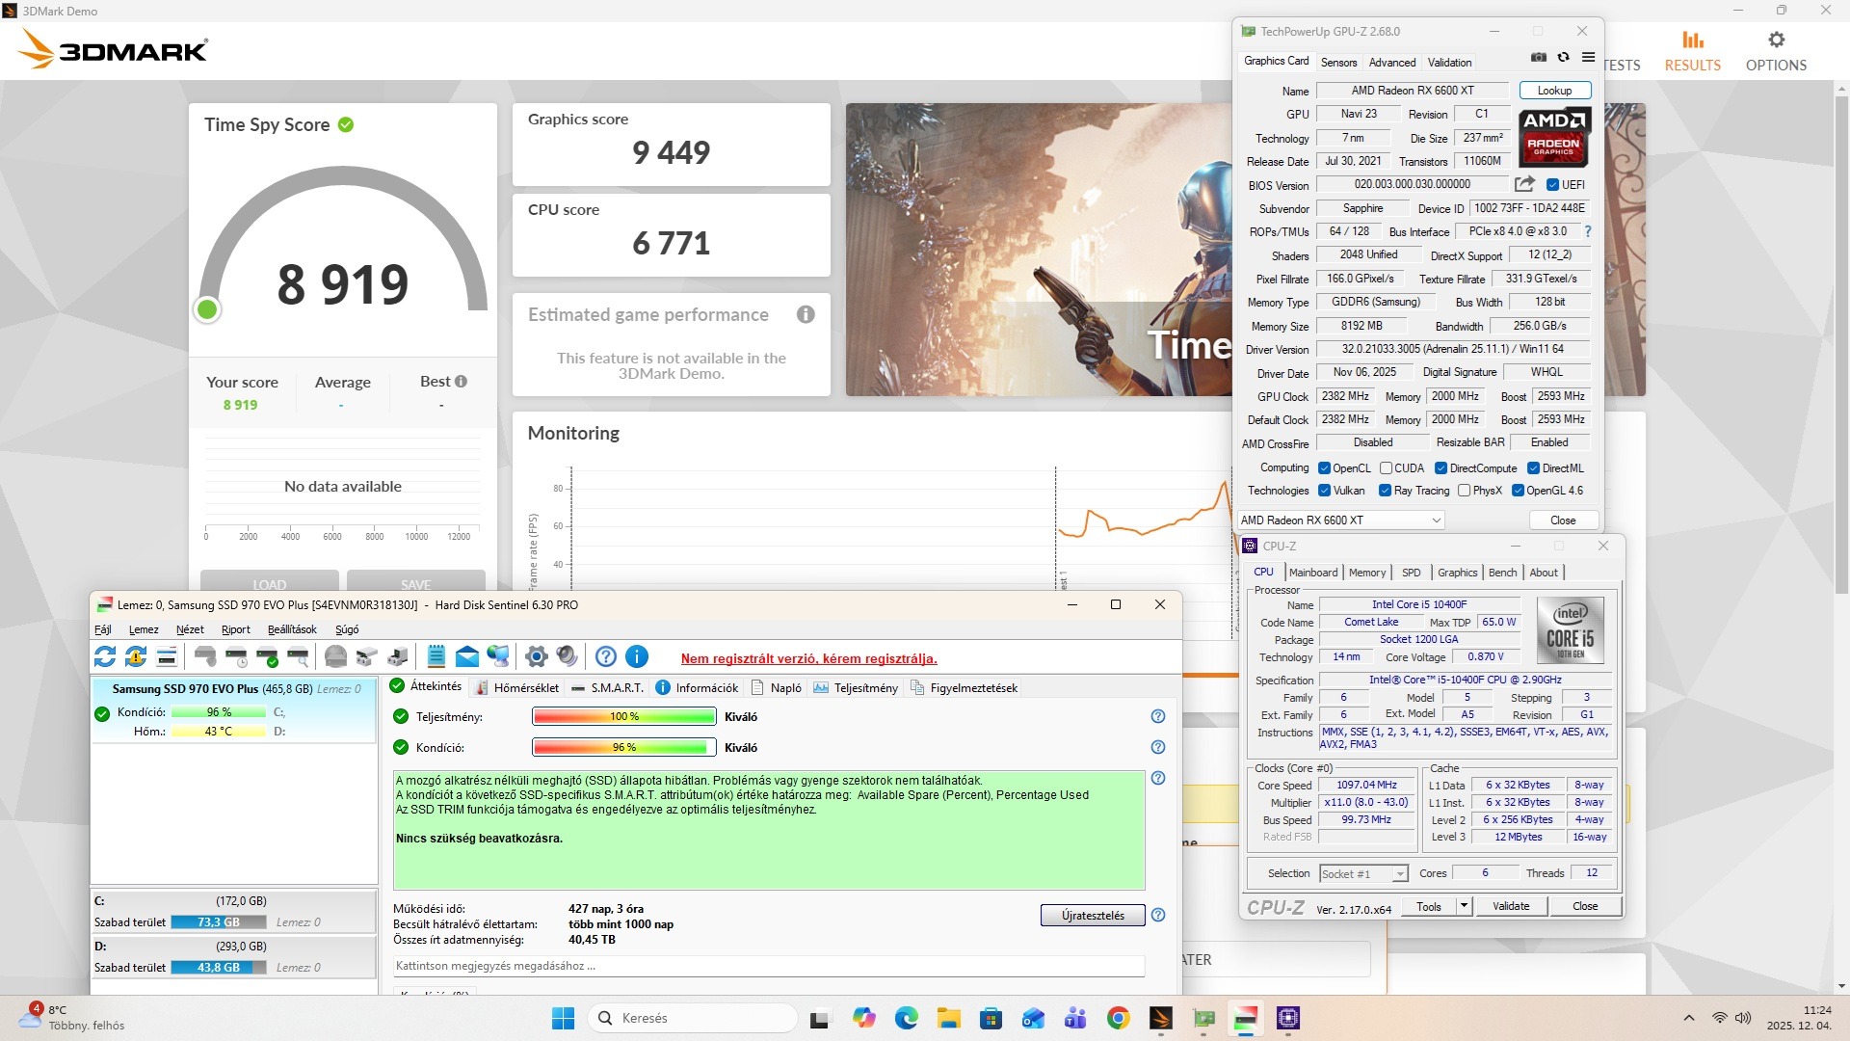Switch to GPU-Z Sensors tab

click(1338, 63)
